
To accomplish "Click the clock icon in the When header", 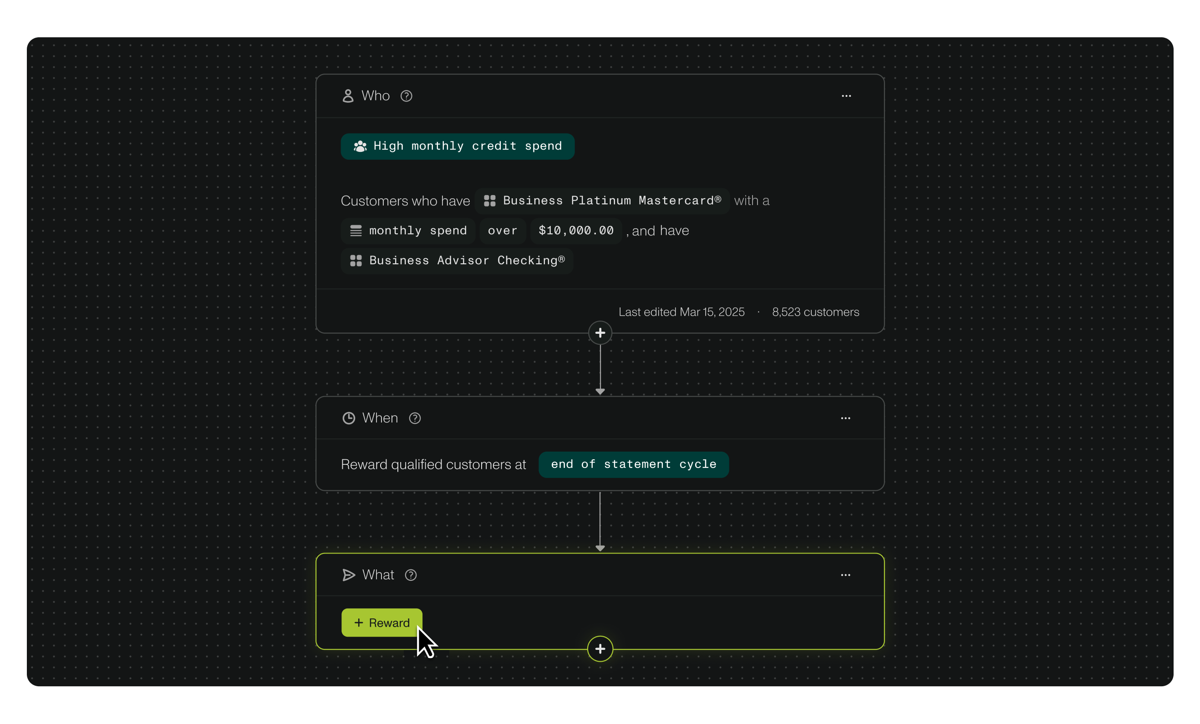I will click(x=349, y=418).
